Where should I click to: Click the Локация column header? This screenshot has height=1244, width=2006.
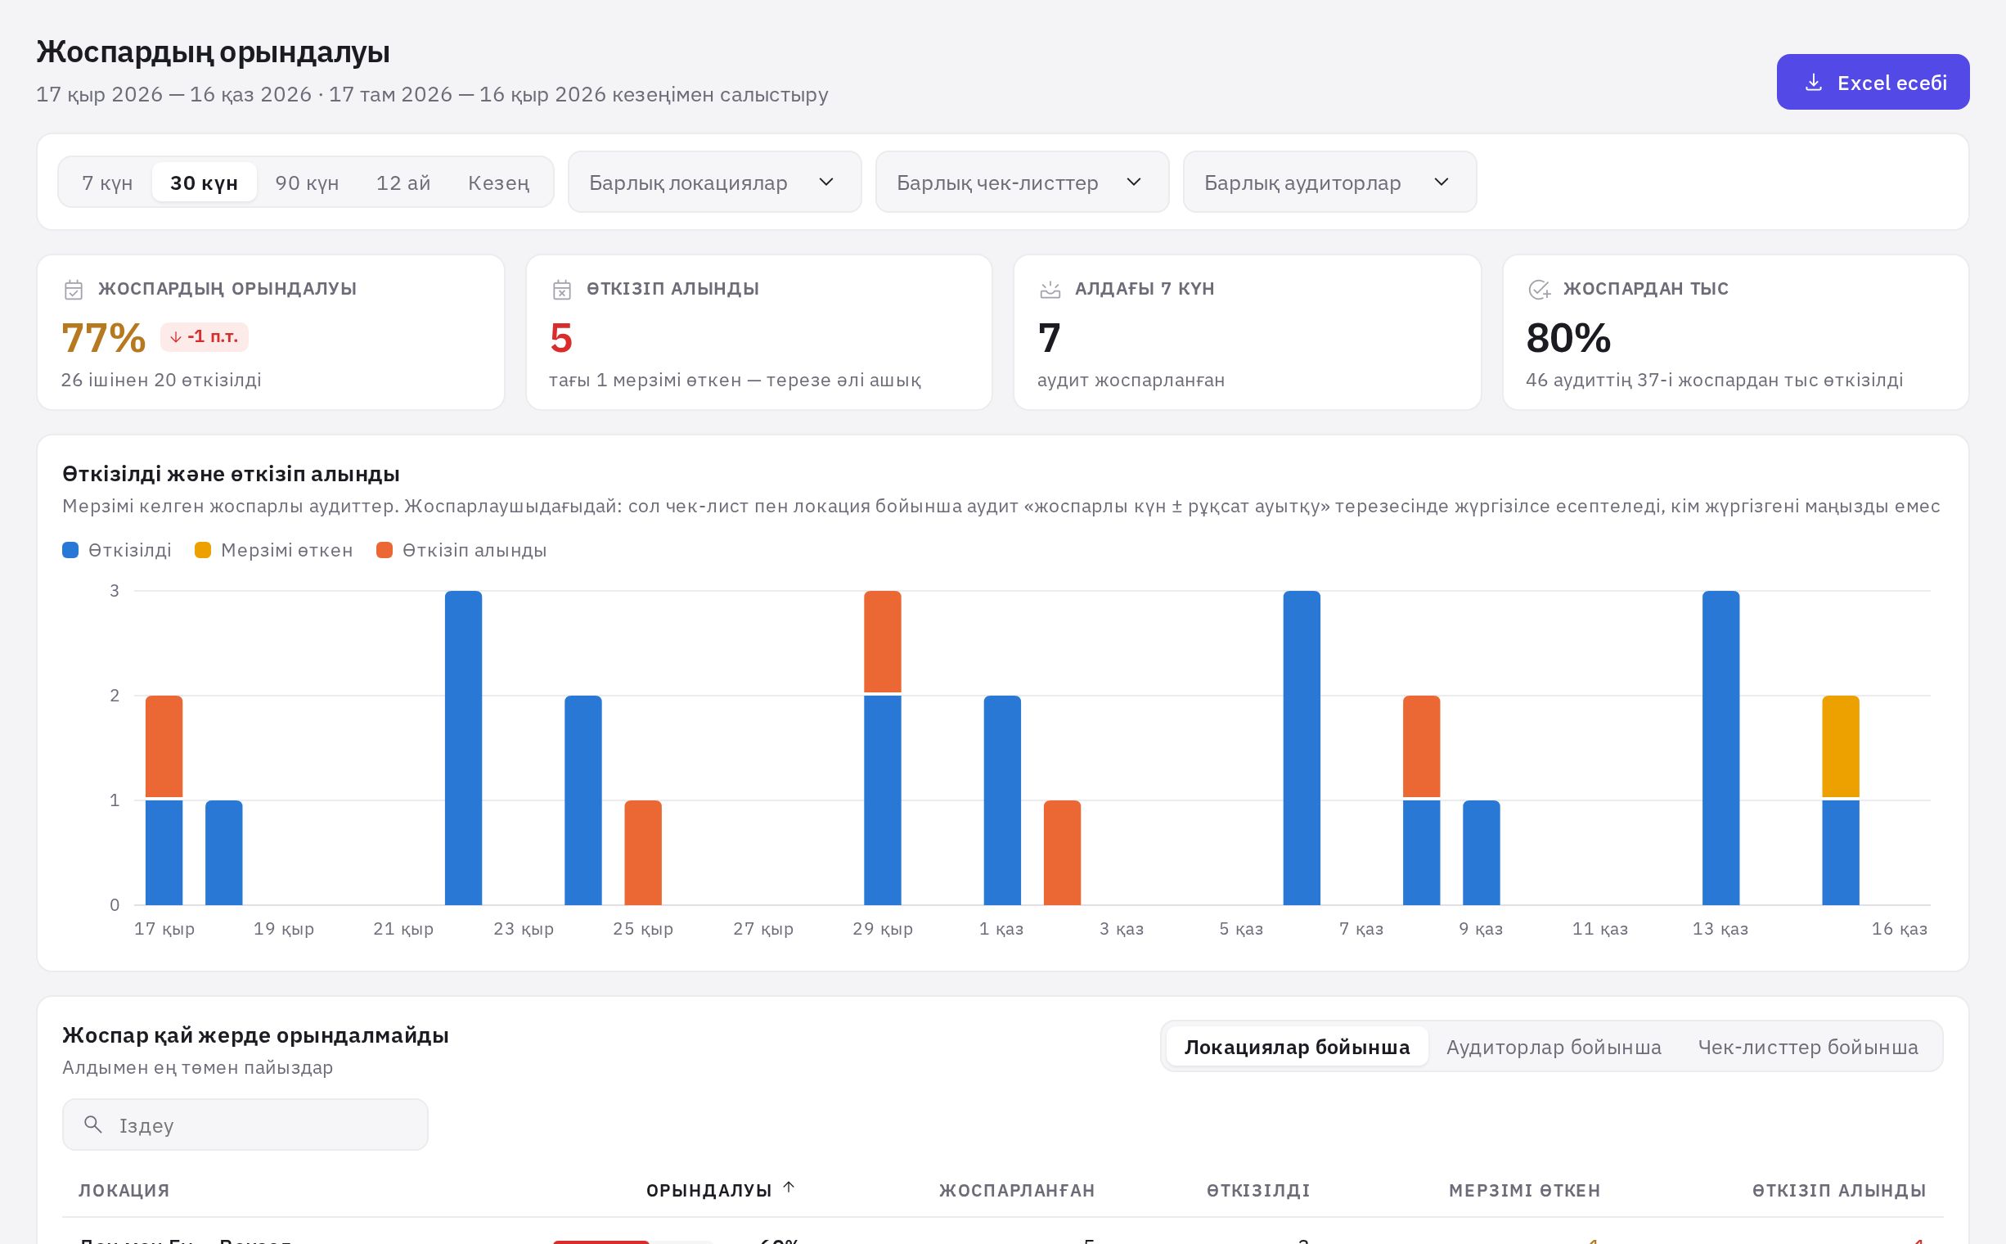click(124, 1191)
